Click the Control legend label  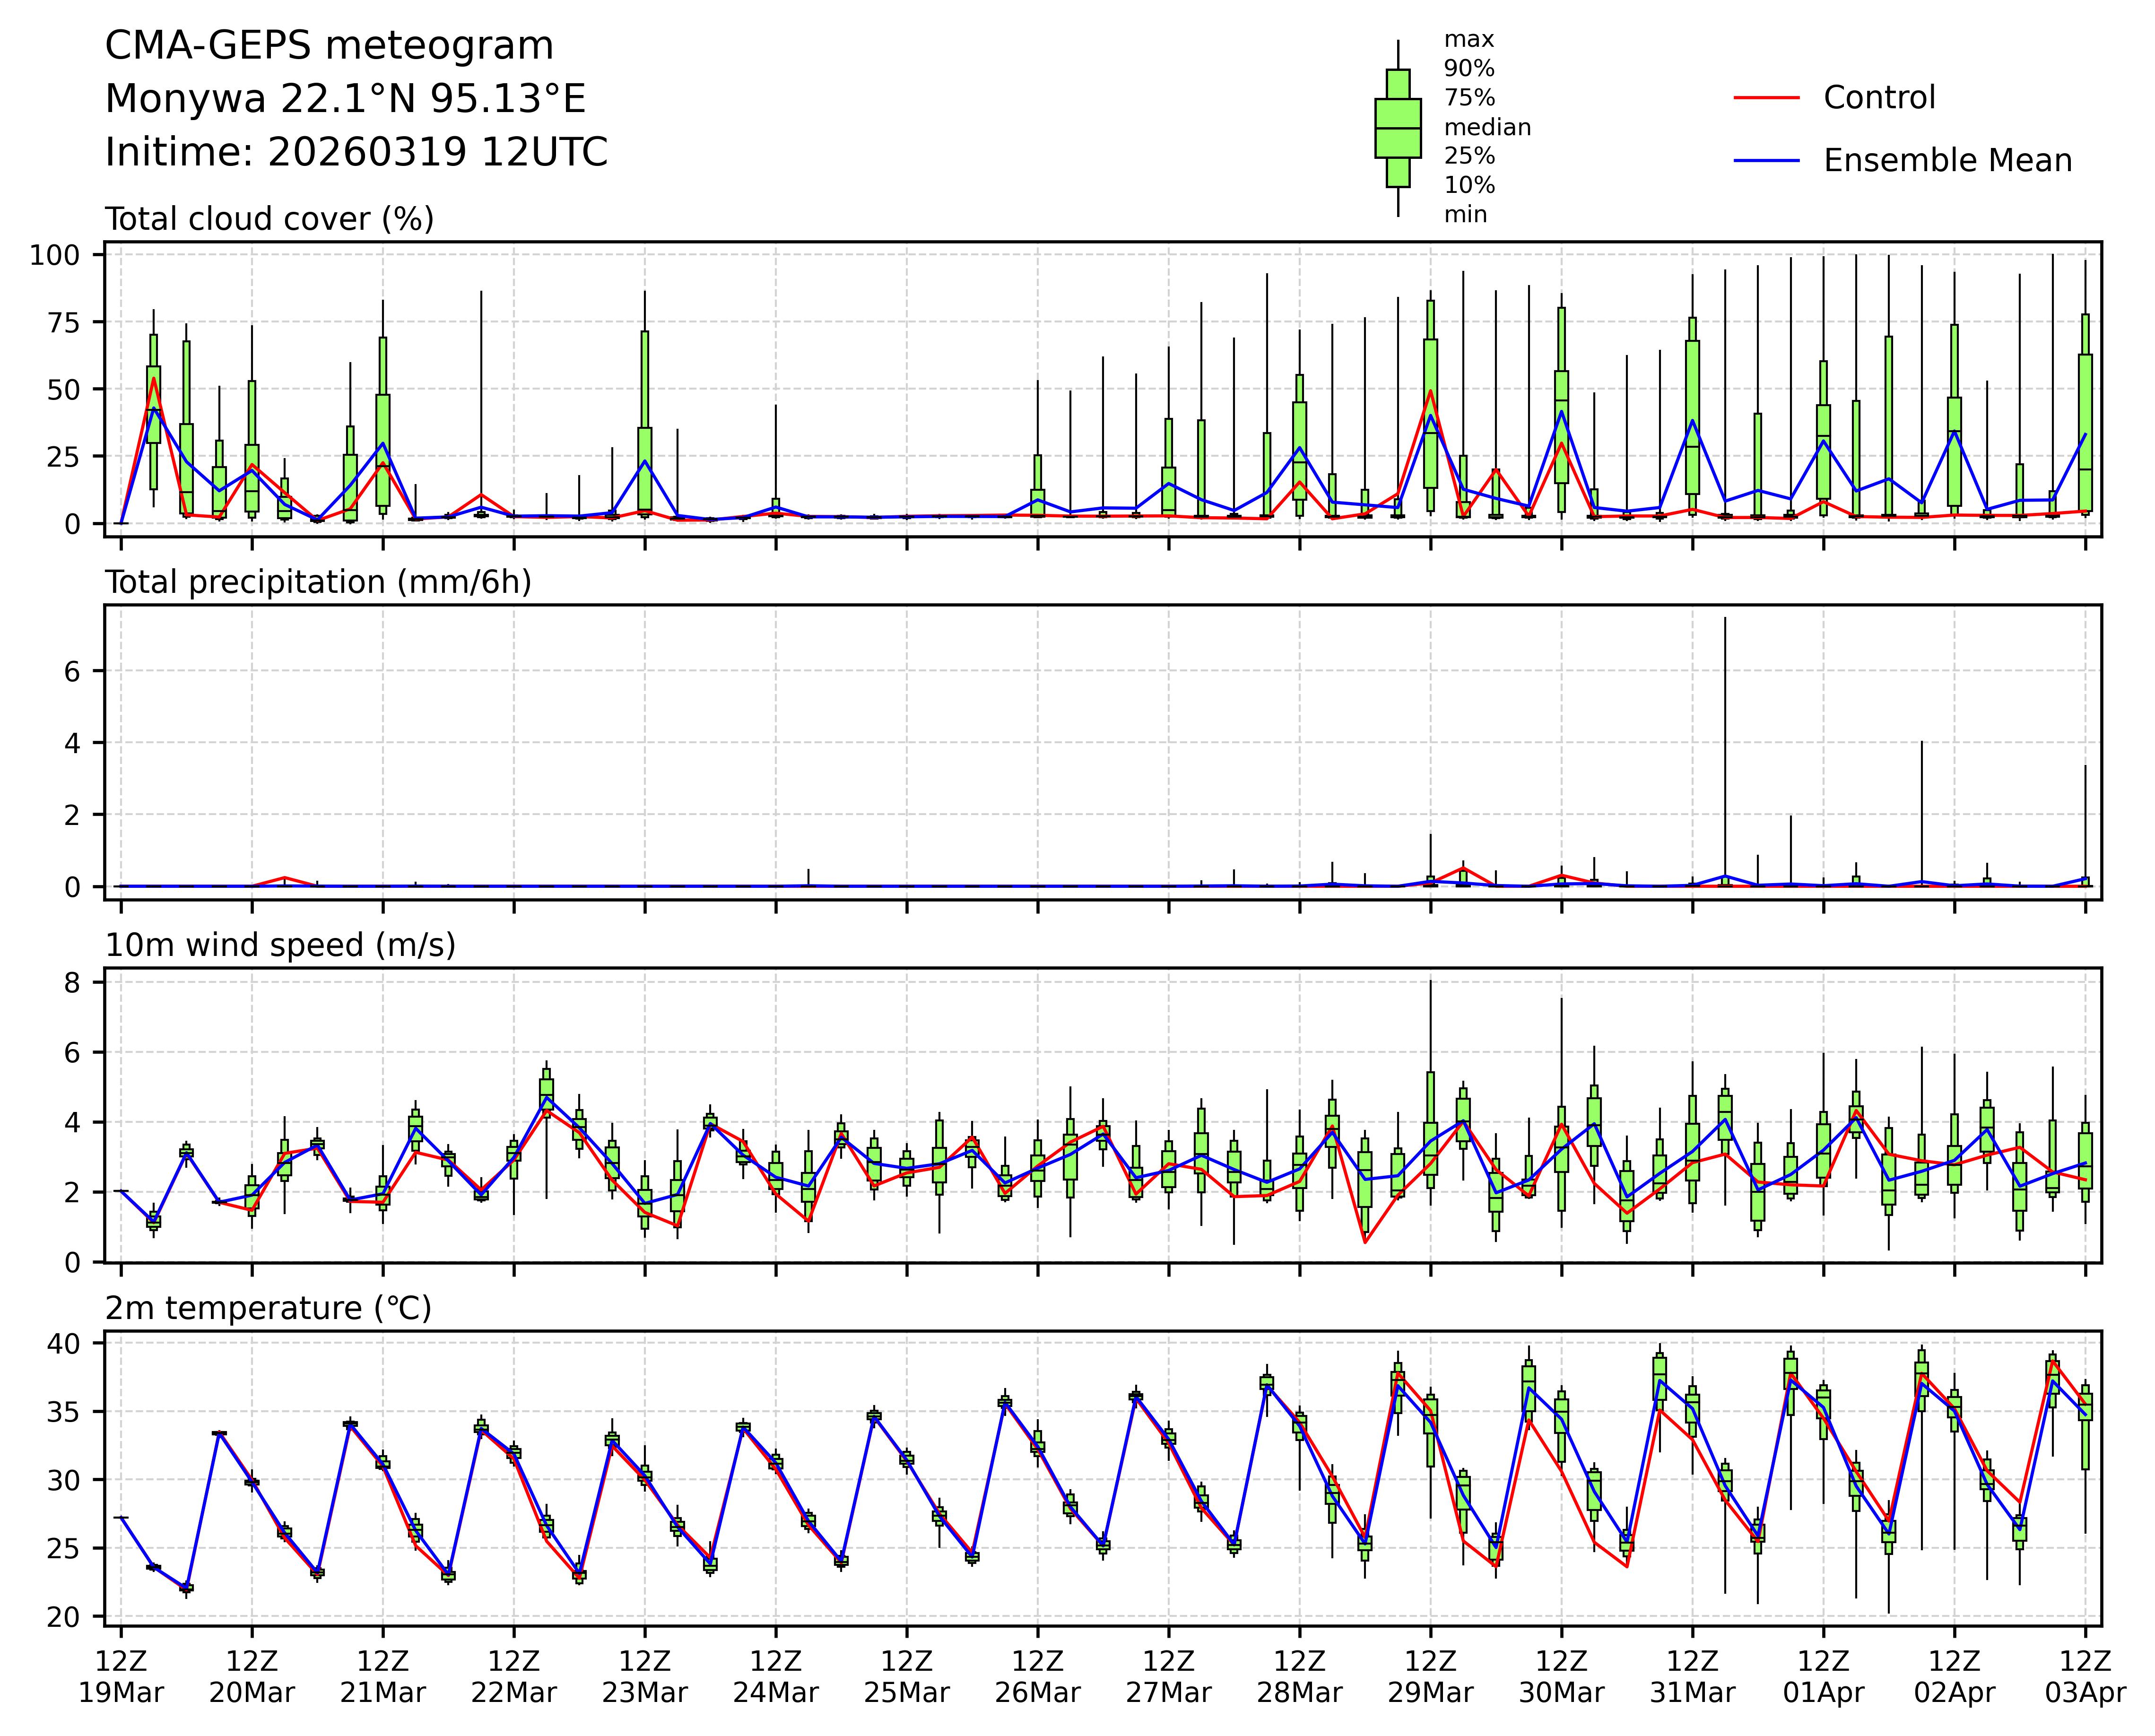tap(1879, 98)
